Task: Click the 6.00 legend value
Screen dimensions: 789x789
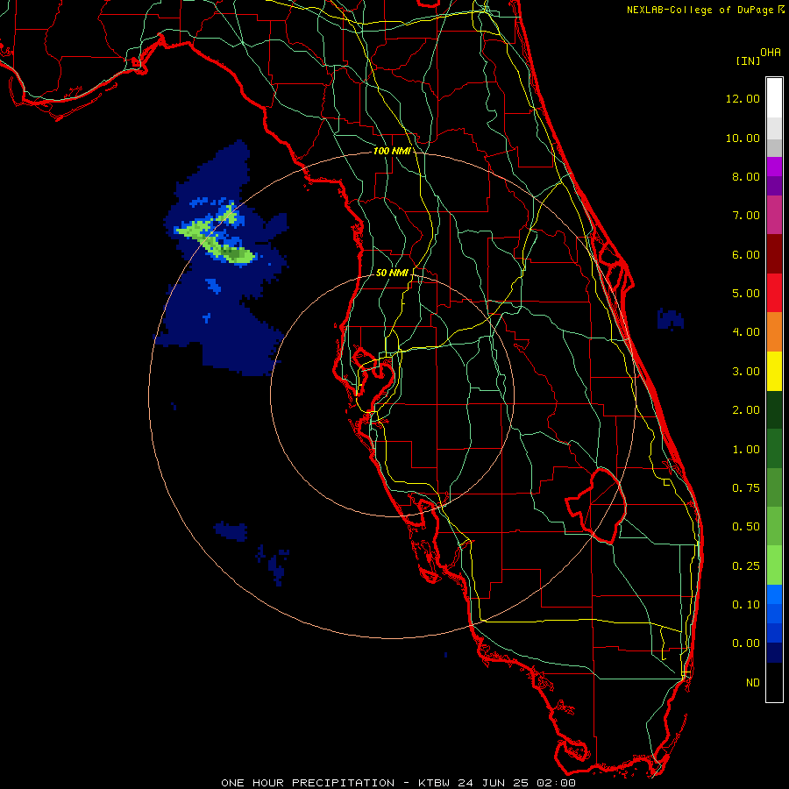Action: [x=746, y=254]
